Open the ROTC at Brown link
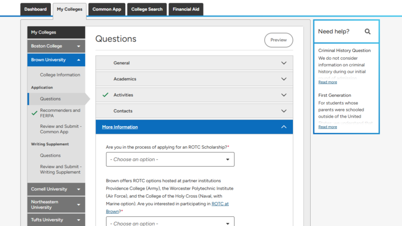Viewport: 402px width, 226px height. pyautogui.click(x=220, y=204)
